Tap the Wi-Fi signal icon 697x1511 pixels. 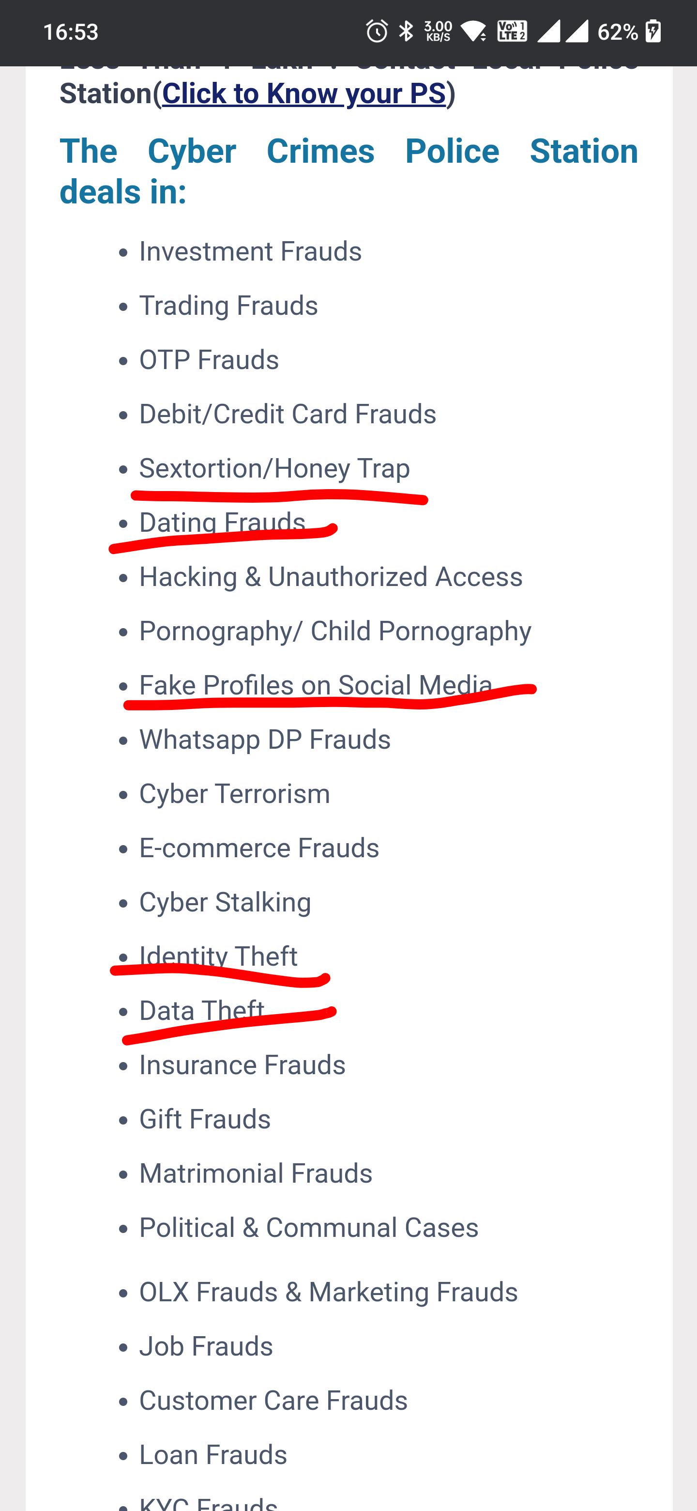pyautogui.click(x=474, y=31)
